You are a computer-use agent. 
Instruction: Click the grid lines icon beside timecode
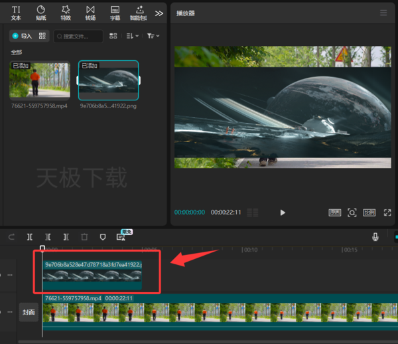click(x=253, y=213)
